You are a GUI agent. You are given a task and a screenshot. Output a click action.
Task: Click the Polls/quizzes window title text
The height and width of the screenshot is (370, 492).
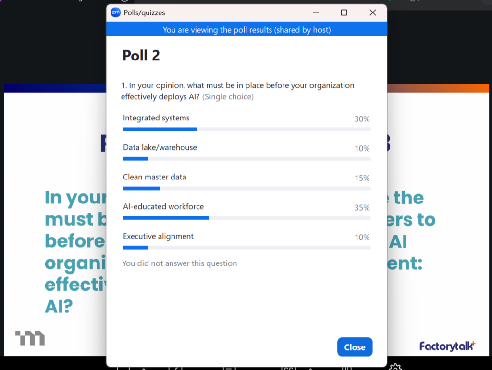click(x=144, y=13)
